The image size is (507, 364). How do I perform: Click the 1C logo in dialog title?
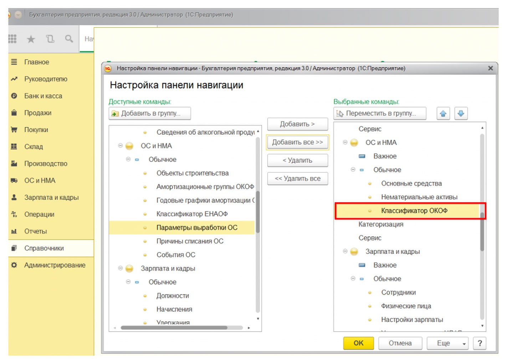pyautogui.click(x=108, y=68)
